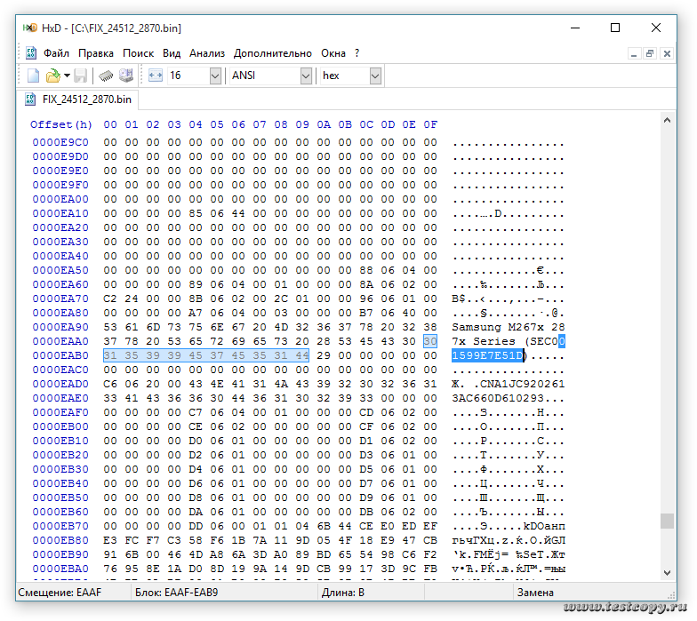This screenshot has width=697, height=621.
Task: Open the Поиск menu
Action: [x=138, y=53]
